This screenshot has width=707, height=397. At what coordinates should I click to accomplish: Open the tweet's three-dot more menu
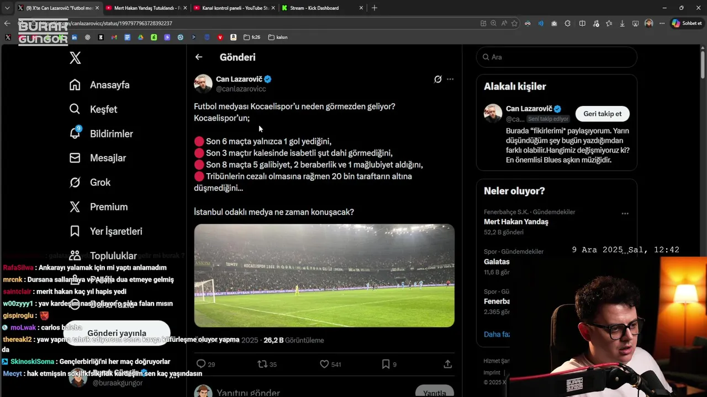[x=450, y=79]
